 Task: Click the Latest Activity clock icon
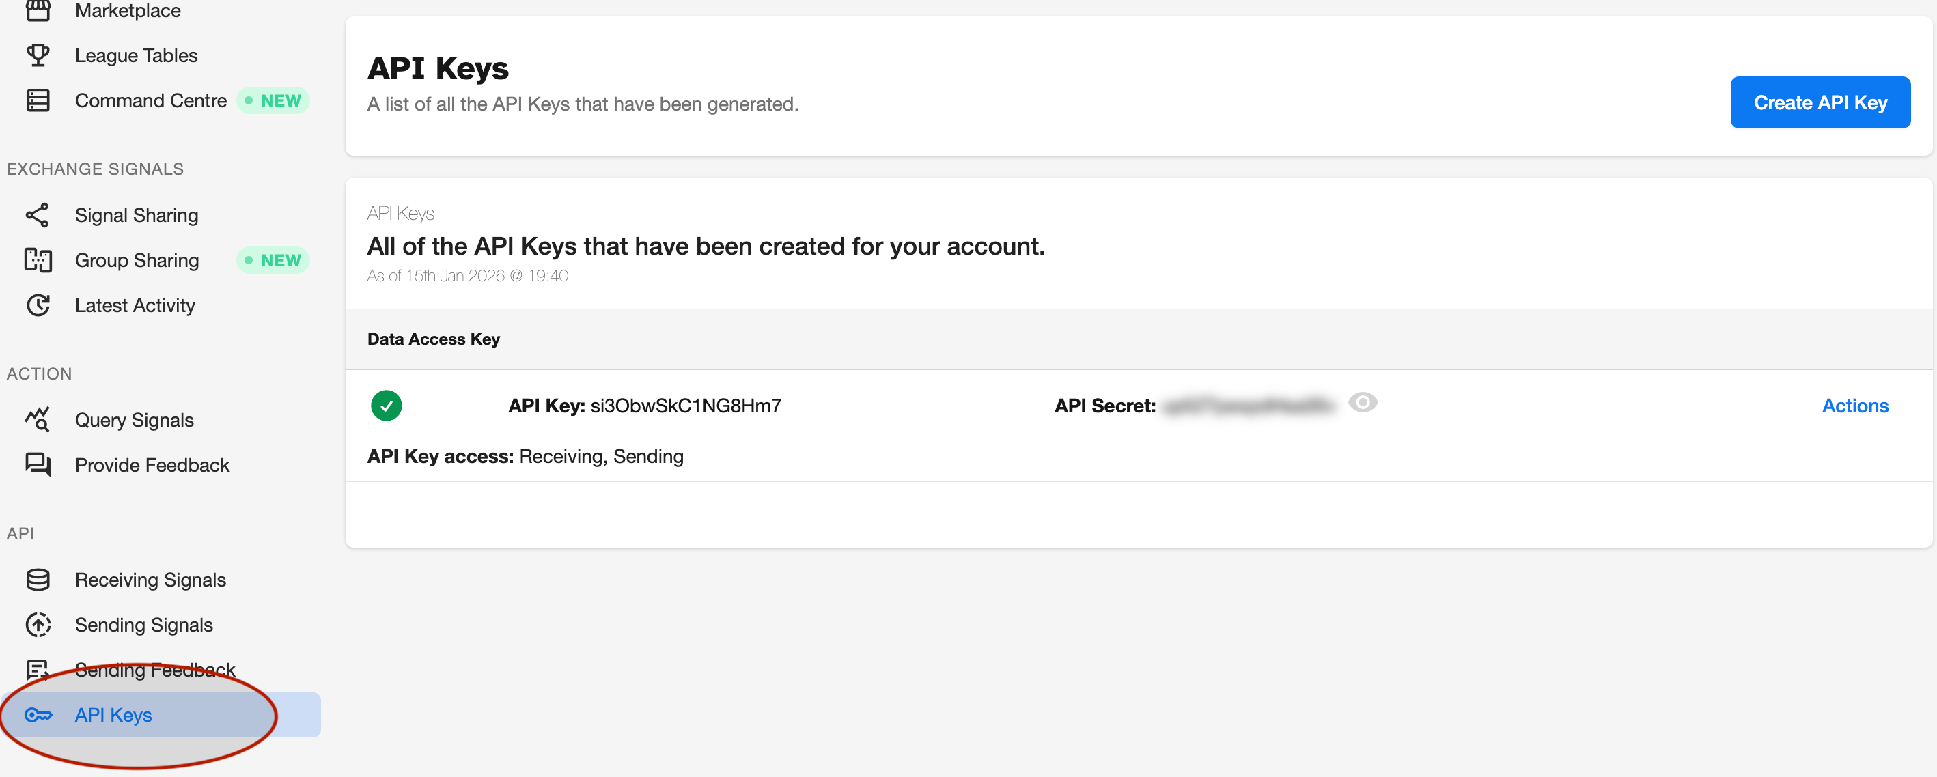coord(38,306)
